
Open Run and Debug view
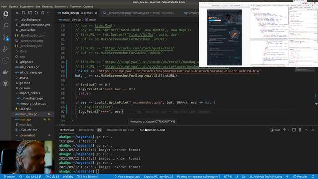[5, 49]
